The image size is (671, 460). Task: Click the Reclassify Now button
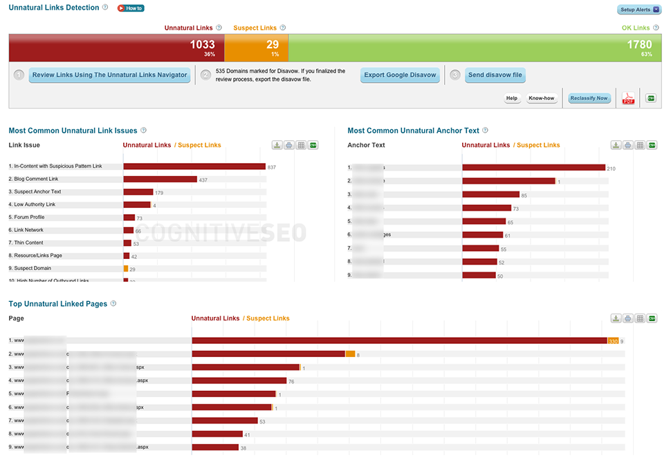click(x=589, y=98)
